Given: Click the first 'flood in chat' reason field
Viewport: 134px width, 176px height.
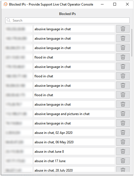Looking at the screenshot, I should coord(74,57).
